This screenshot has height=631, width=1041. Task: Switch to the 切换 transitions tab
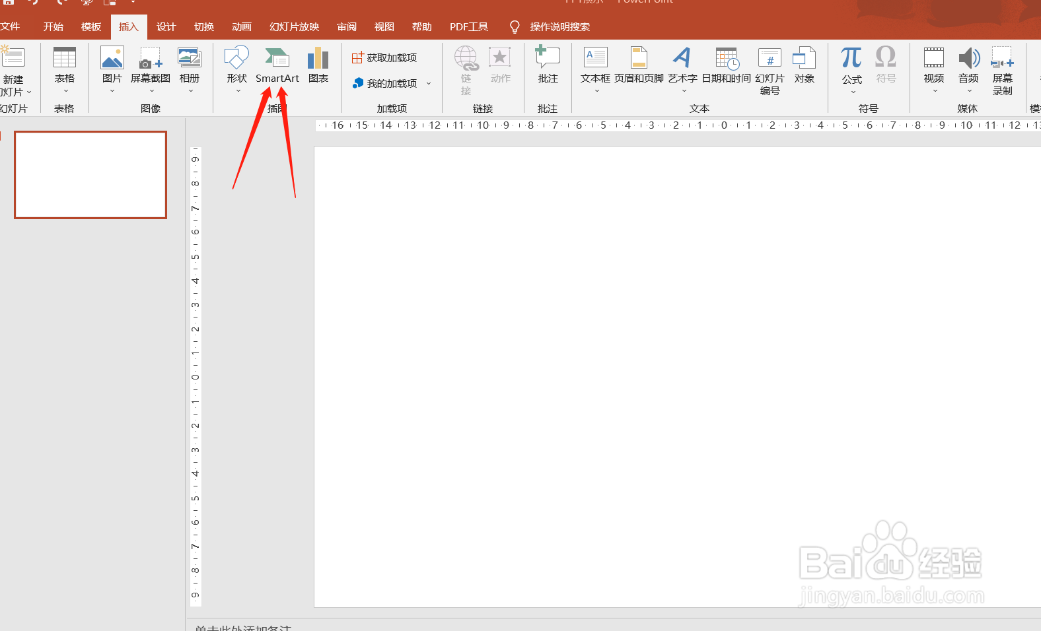click(204, 26)
